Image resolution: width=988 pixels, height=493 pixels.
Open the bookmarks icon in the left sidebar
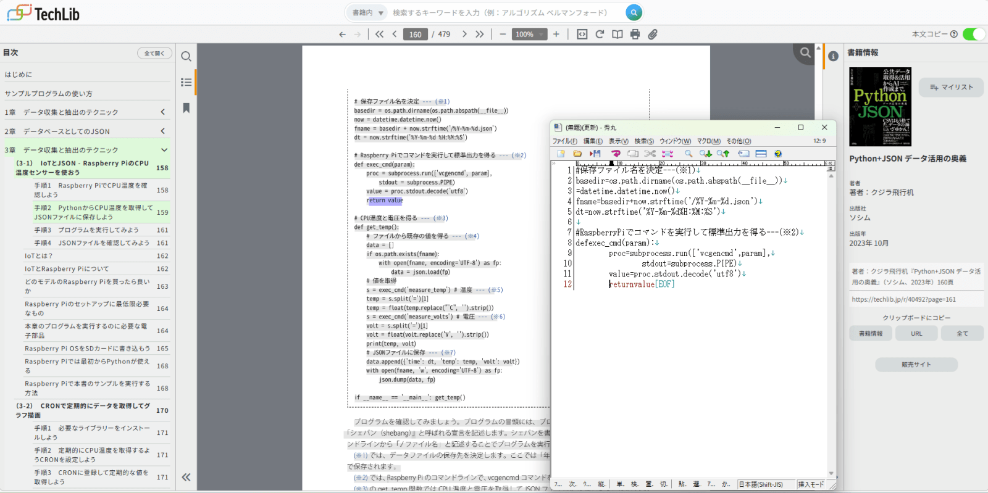tap(186, 108)
